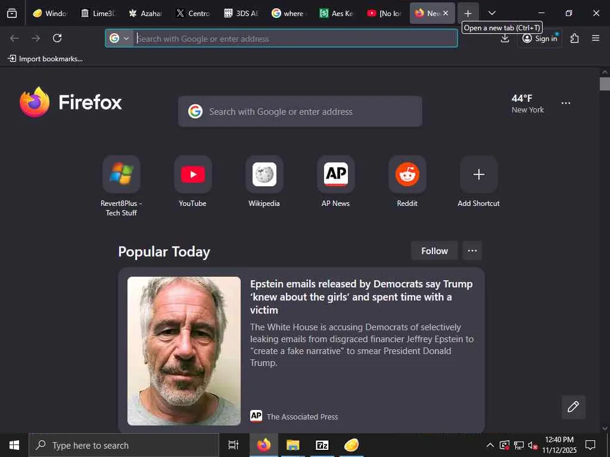
Task: Expand the list all tabs chevron
Action: tap(492, 13)
